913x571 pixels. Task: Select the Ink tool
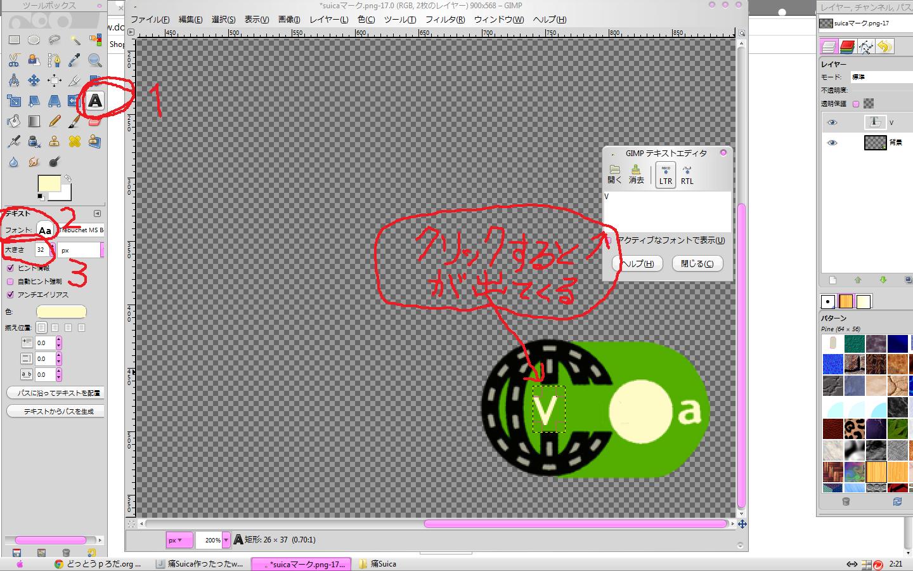pyautogui.click(x=34, y=141)
